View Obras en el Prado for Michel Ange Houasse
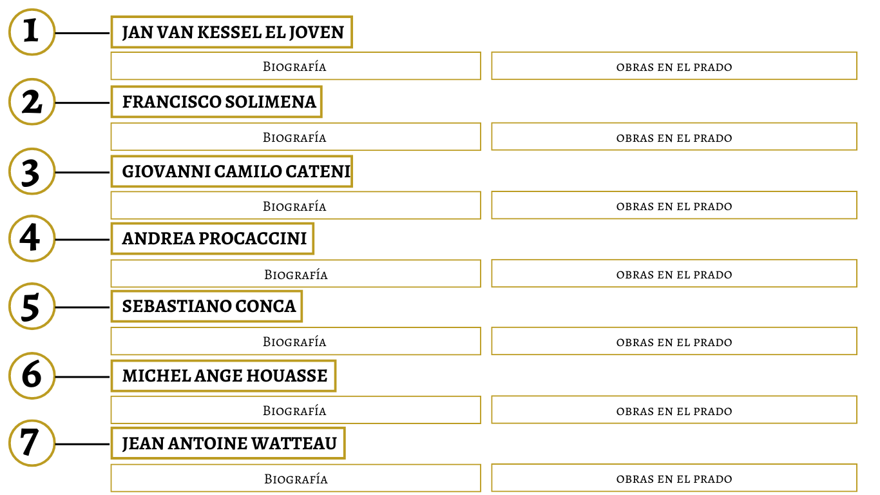This screenshot has height=495, width=880. (674, 410)
